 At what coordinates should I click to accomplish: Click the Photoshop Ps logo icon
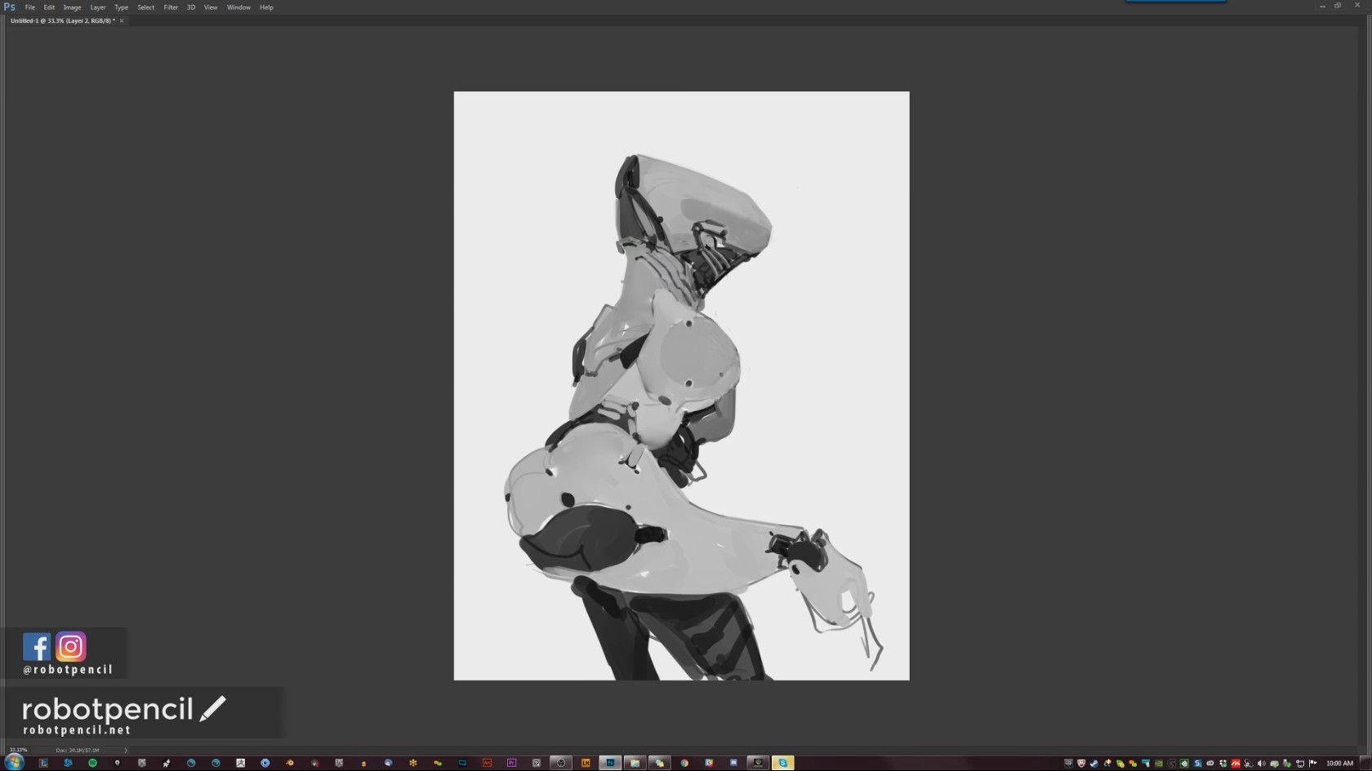pos(10,7)
